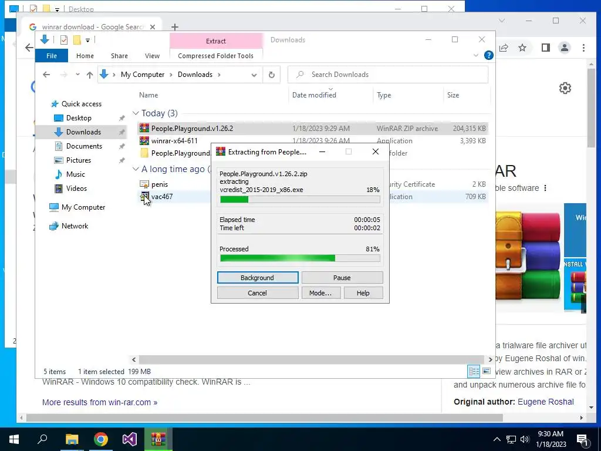Open the Mode... options
The width and height of the screenshot is (601, 451).
320,293
